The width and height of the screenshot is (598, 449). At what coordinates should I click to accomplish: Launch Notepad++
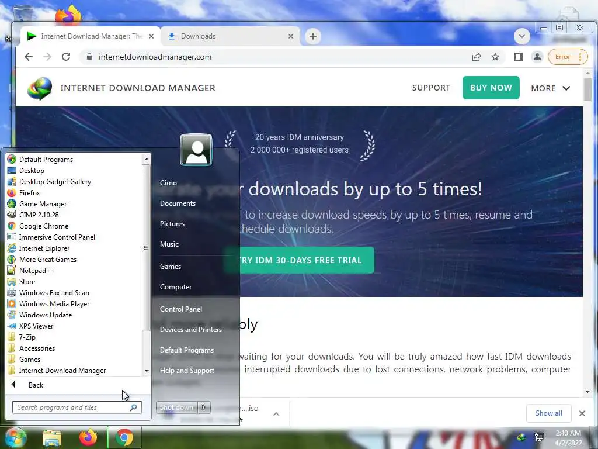coord(37,270)
